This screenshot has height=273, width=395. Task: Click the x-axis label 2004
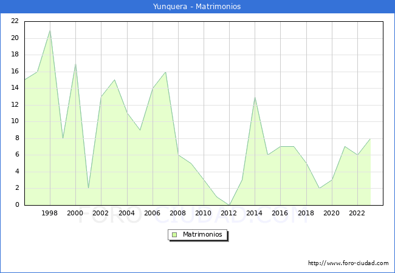point(126,213)
